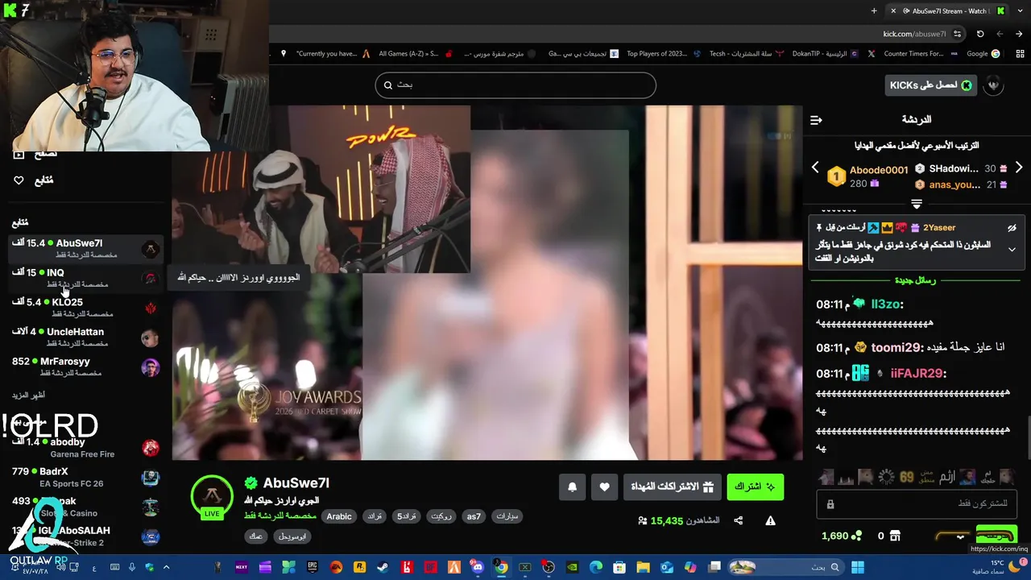Viewport: 1031px width, 580px height.
Task: Toggle the heart follow button for AbuSwe7l
Action: (604, 487)
